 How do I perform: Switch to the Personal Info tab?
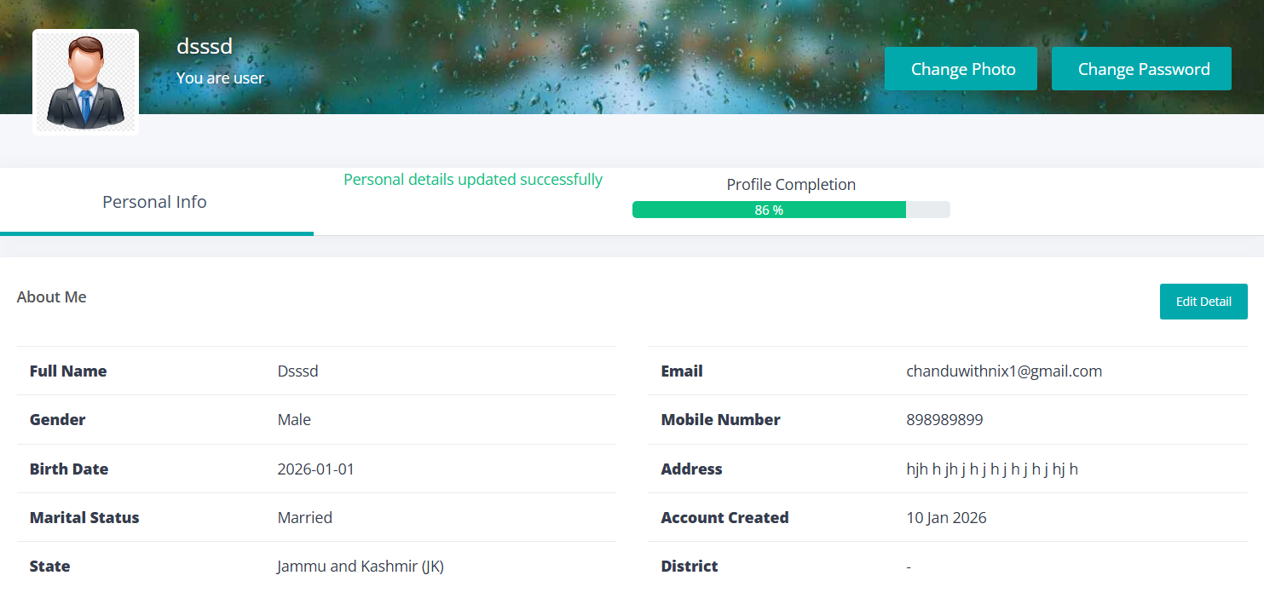pyautogui.click(x=155, y=202)
